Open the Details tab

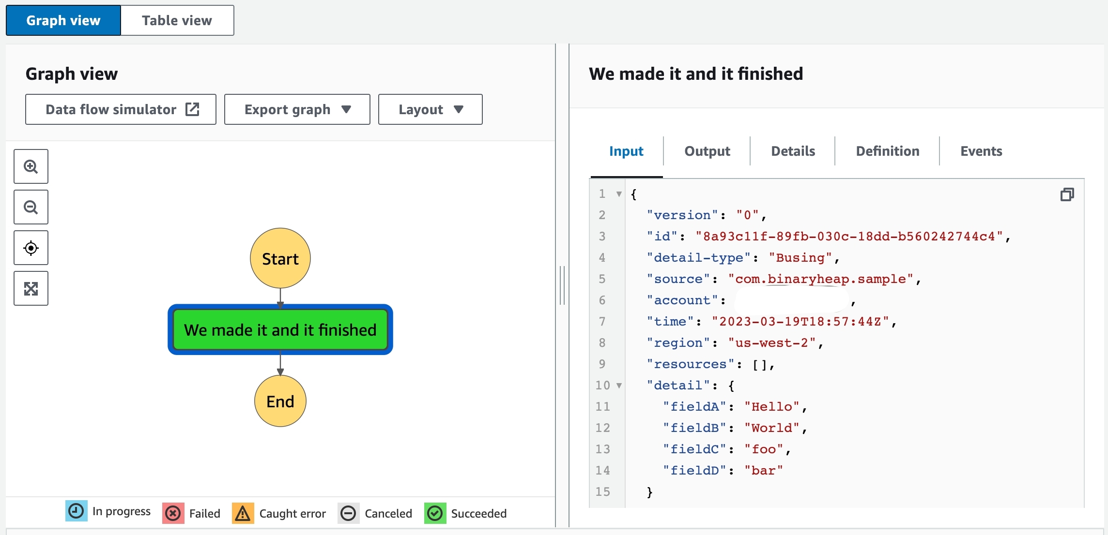[793, 151]
